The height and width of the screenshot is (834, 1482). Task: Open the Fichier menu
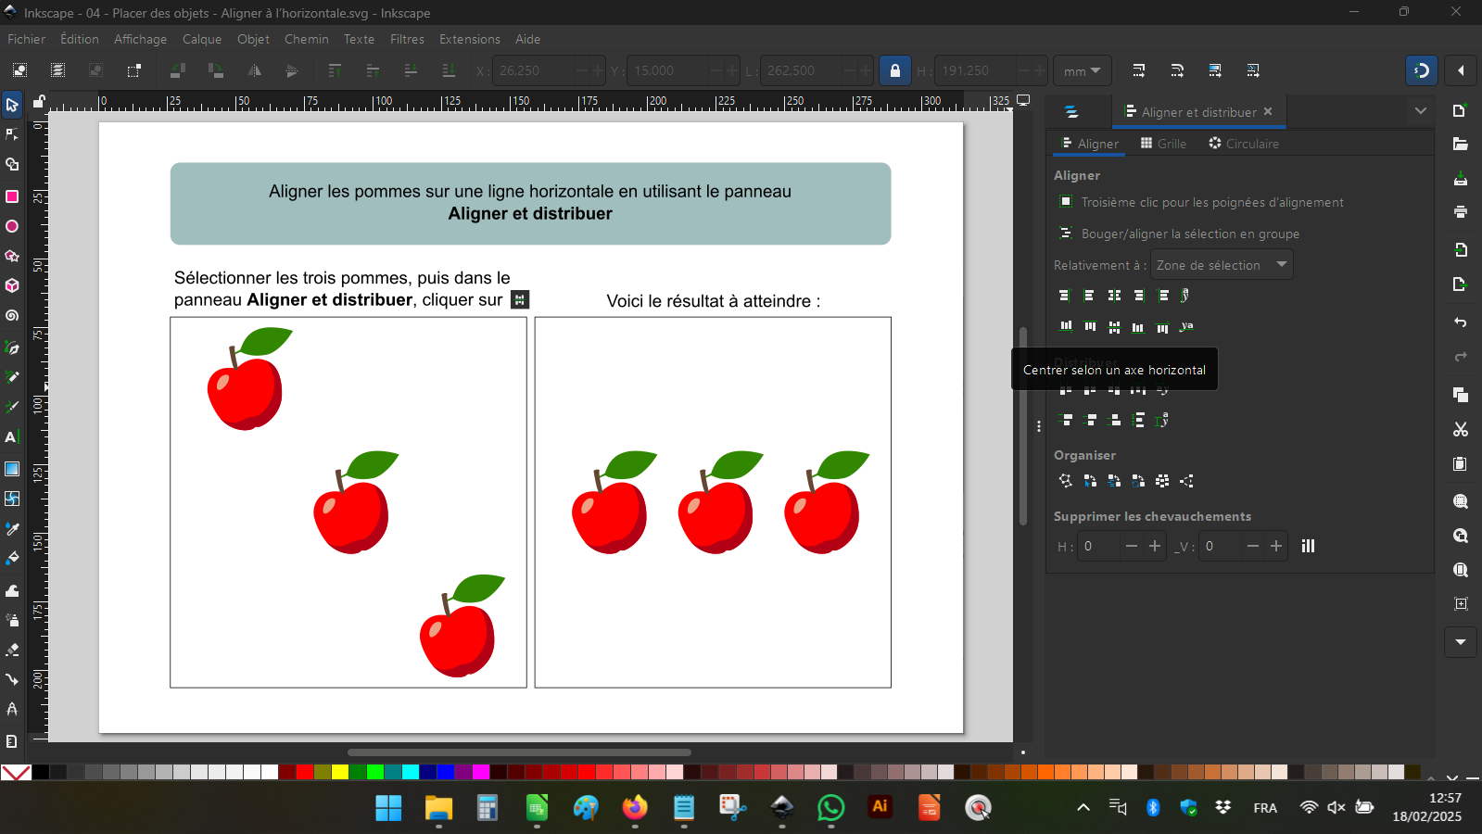26,39
